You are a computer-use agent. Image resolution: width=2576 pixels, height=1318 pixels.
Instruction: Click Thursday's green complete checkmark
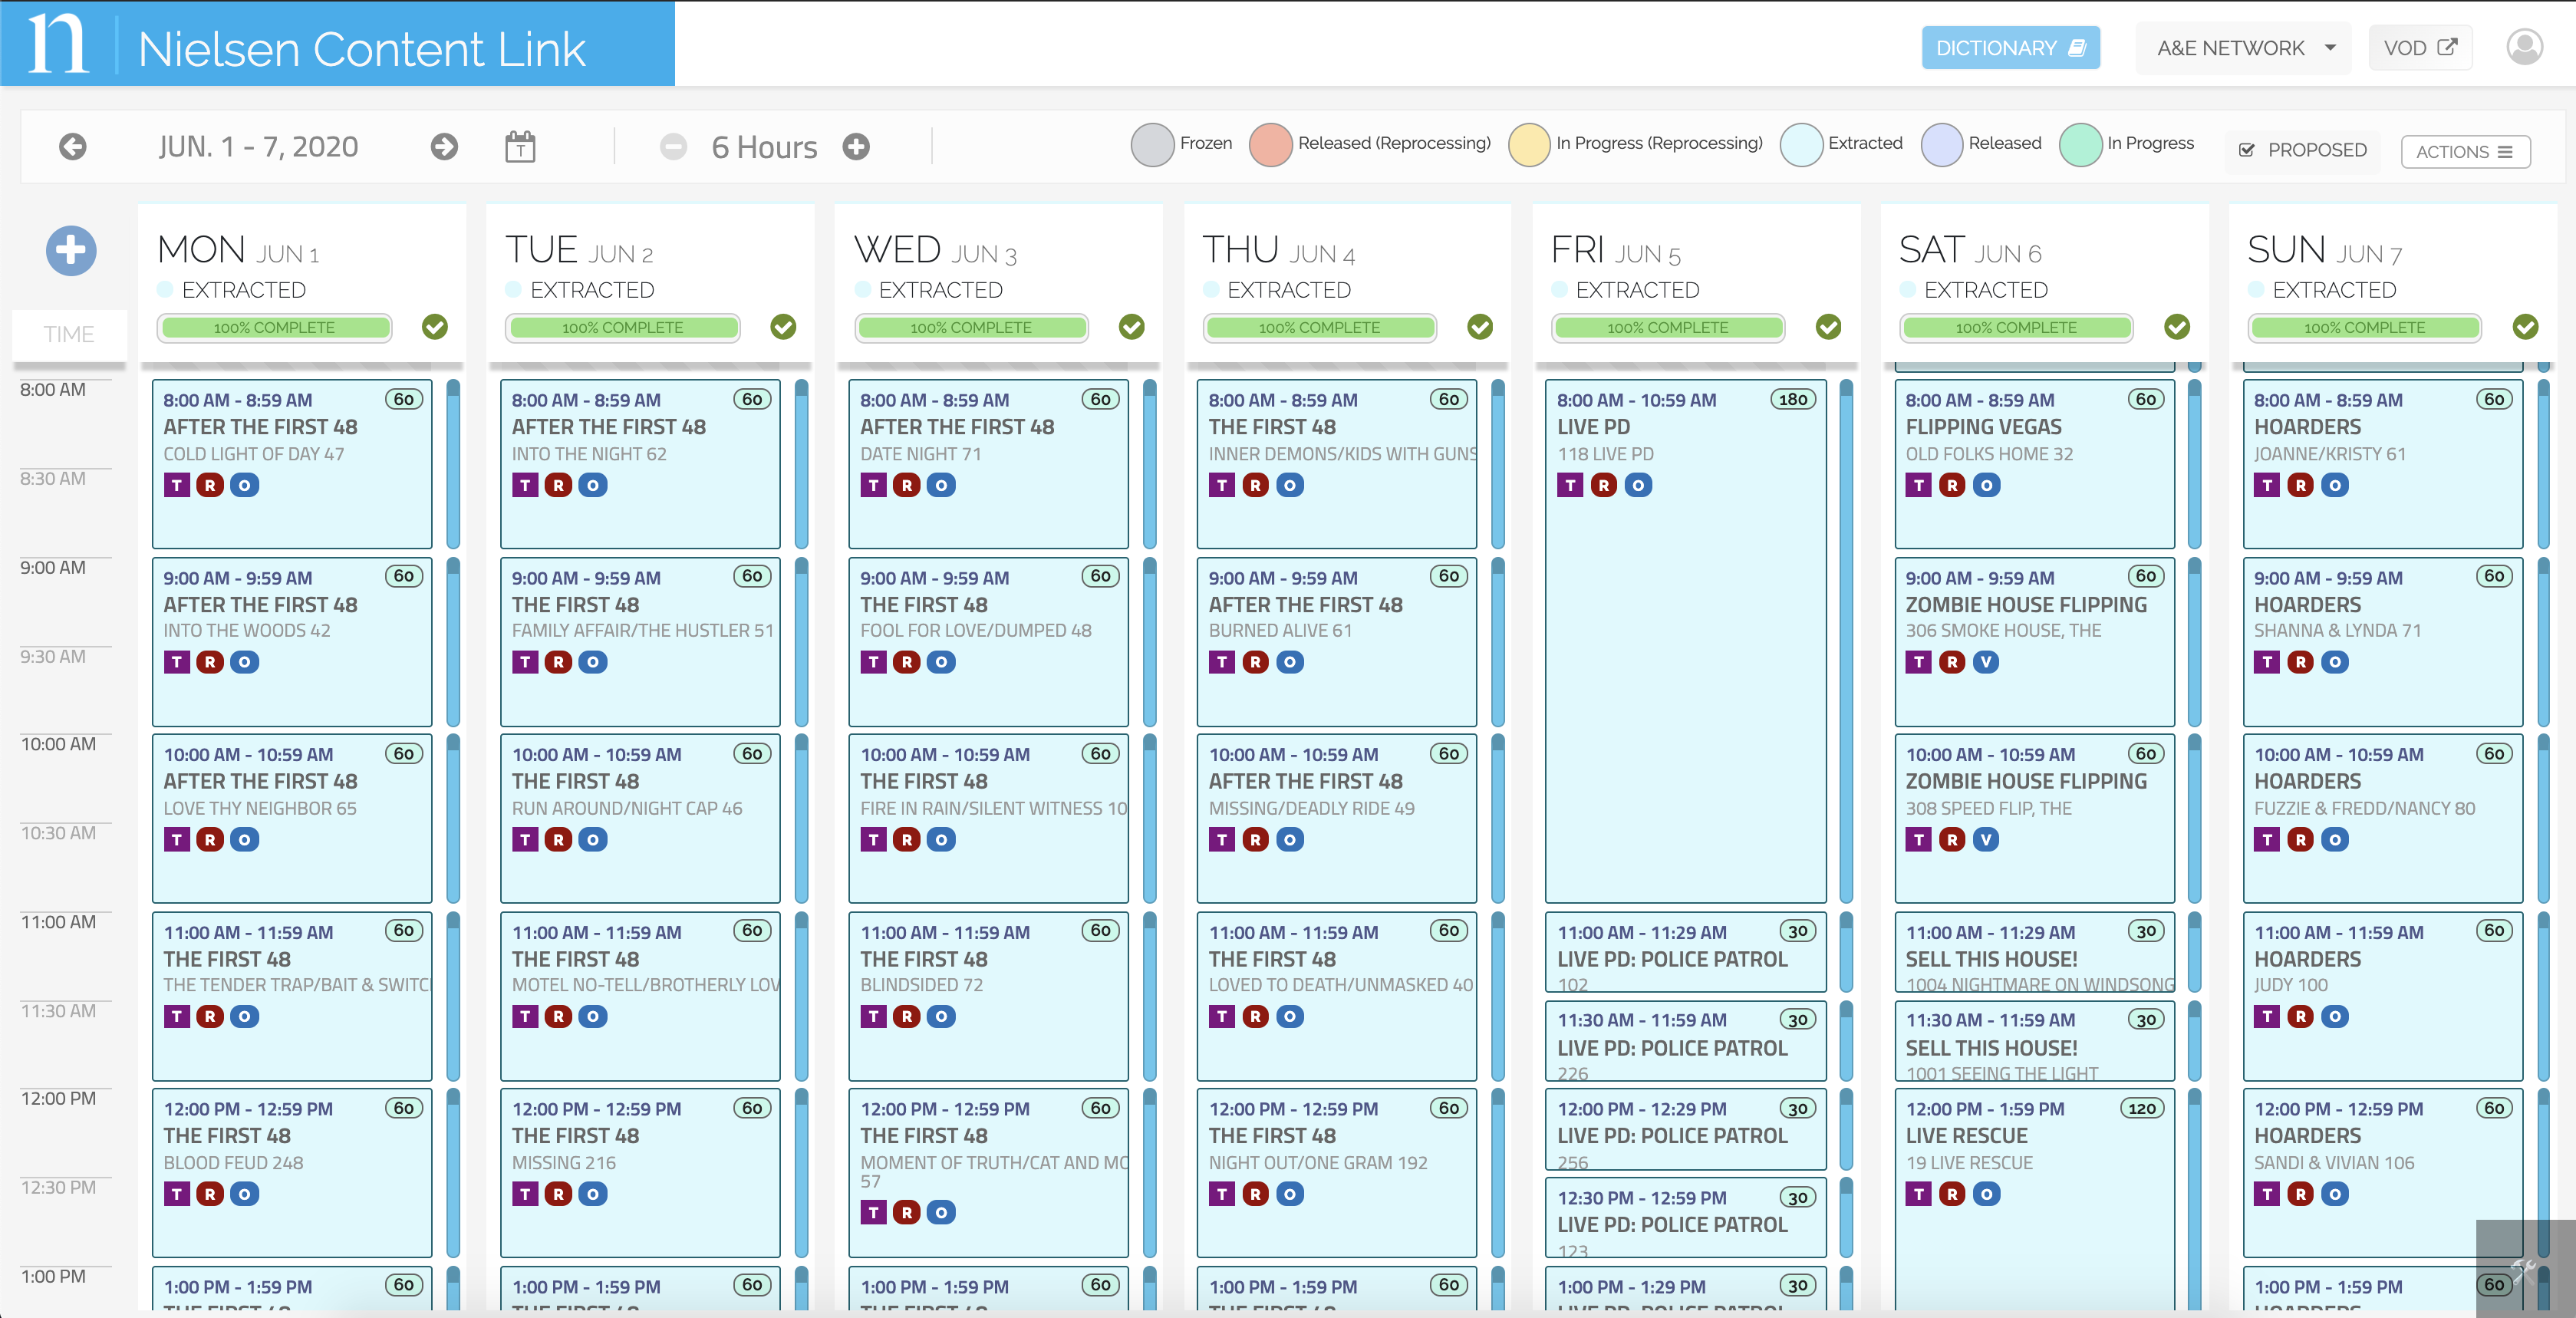(1480, 327)
